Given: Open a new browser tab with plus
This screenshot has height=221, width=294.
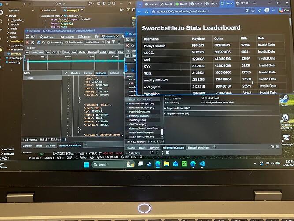Looking at the screenshot, I should pos(254,3).
